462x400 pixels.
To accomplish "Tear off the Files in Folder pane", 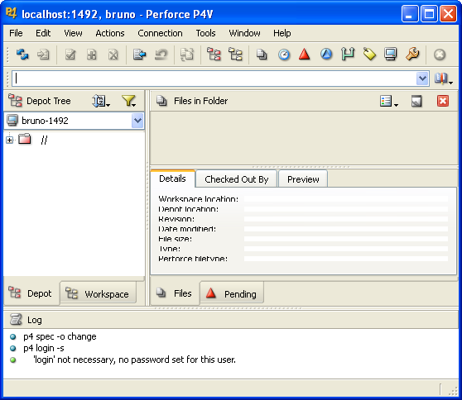I will point(416,101).
